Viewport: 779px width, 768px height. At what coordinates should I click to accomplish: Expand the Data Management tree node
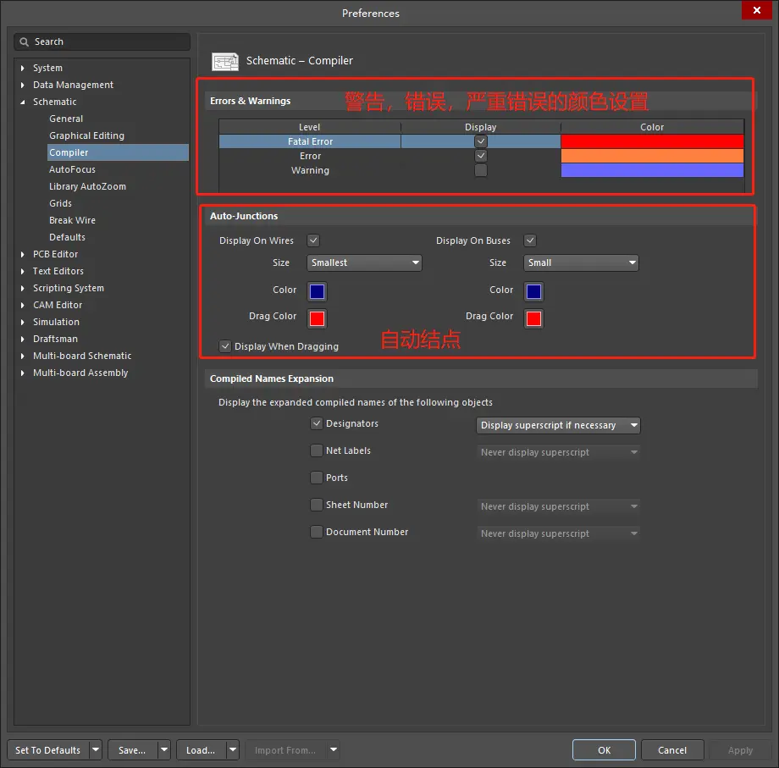pos(22,85)
